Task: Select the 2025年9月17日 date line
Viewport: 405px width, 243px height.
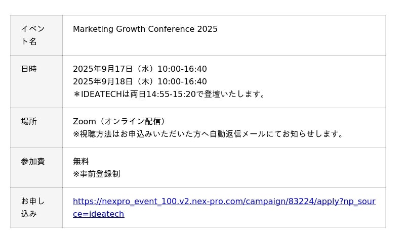Action: pyautogui.click(x=140, y=69)
